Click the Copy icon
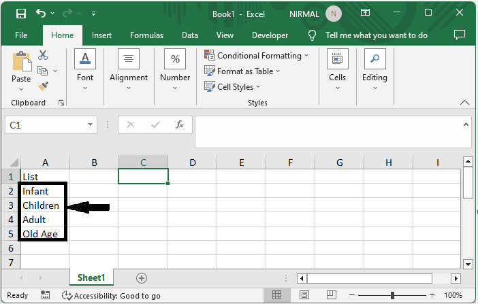 [43, 71]
